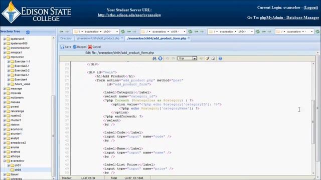The image size is (321, 180).
Task: Click the folder icon in the fourth path bar
Action: (278, 31)
